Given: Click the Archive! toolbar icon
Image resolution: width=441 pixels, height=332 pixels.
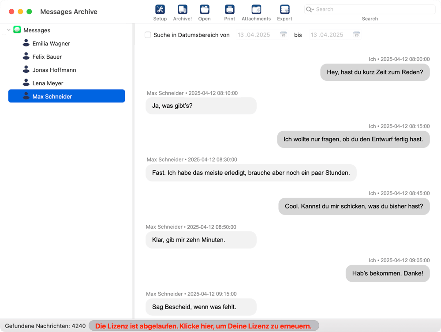Looking at the screenshot, I should 182,10.
